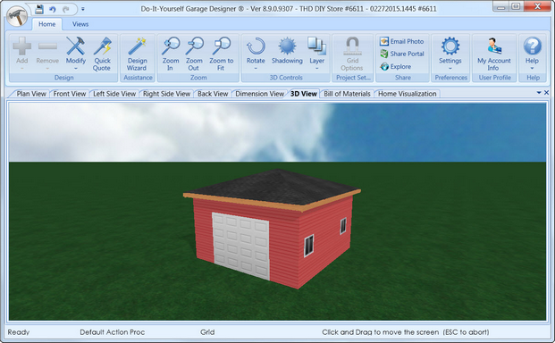The height and width of the screenshot is (343, 555).
Task: Click the Zoom Out magnifier
Action: (x=194, y=54)
